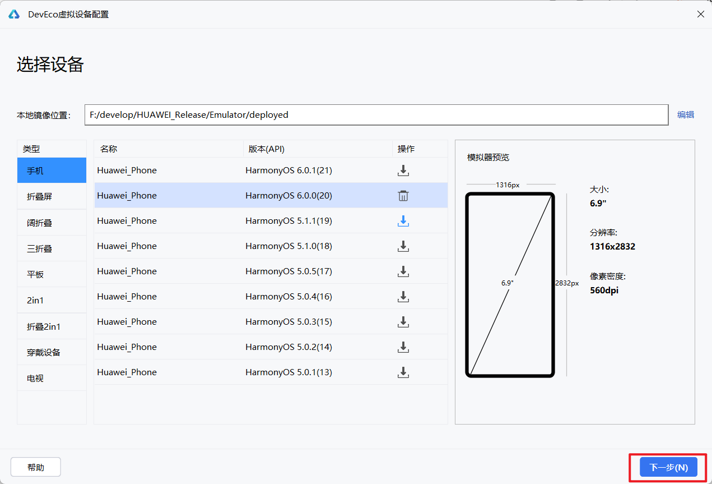Open help with the 帮助 button

[x=36, y=467]
